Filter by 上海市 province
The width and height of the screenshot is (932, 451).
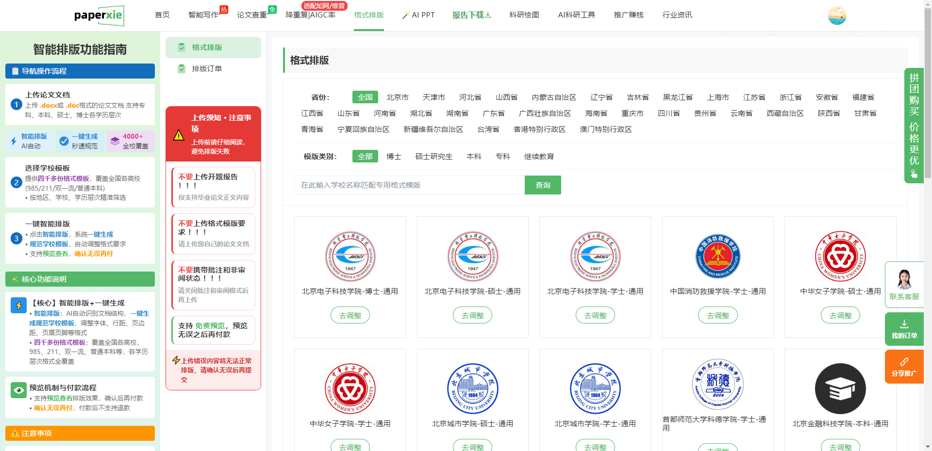[717, 97]
